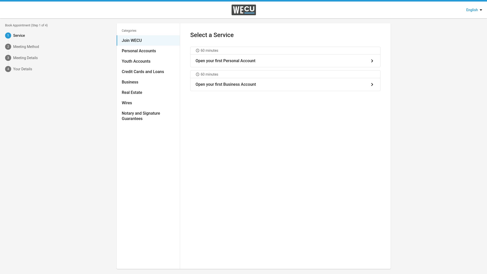Choose Open your first Business Account

(285, 84)
